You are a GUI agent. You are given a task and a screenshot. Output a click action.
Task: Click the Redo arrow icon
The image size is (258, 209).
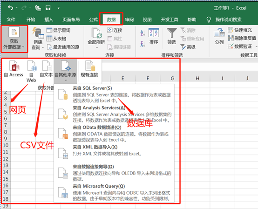pos(24,7)
